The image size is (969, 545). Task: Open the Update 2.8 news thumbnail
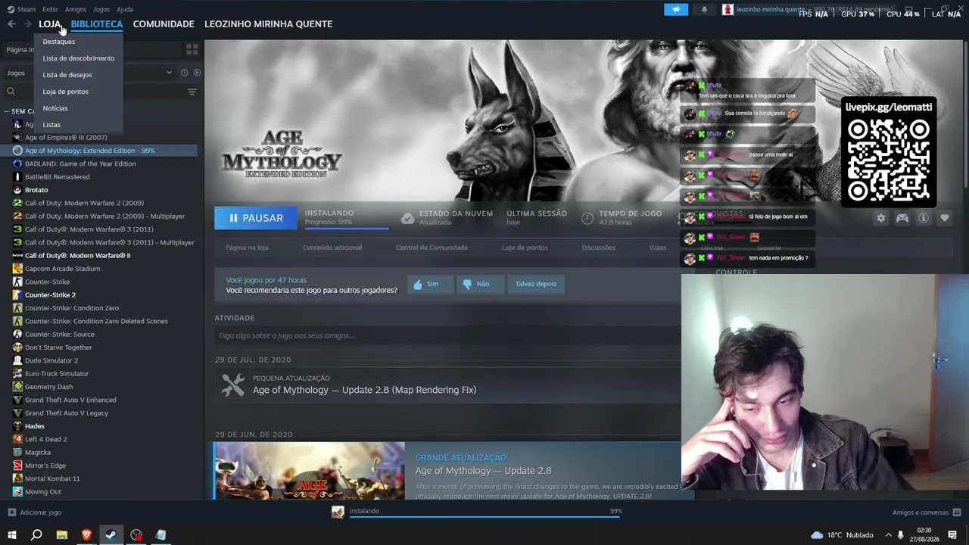tap(309, 471)
